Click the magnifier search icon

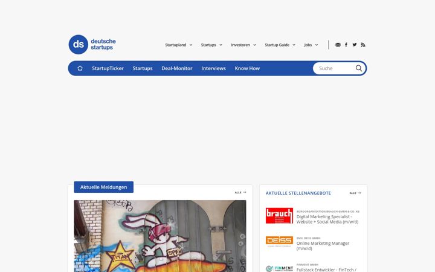click(359, 68)
